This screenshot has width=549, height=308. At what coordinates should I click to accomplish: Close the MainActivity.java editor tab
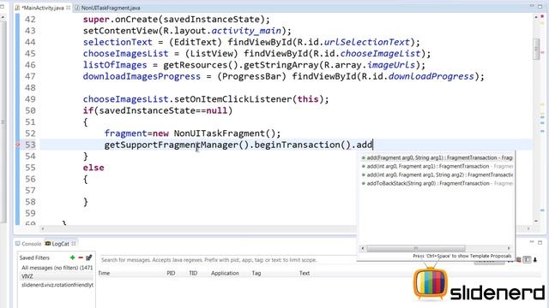(68, 8)
